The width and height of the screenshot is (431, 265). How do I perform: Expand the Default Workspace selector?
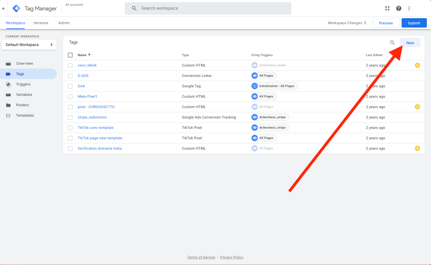[29, 45]
